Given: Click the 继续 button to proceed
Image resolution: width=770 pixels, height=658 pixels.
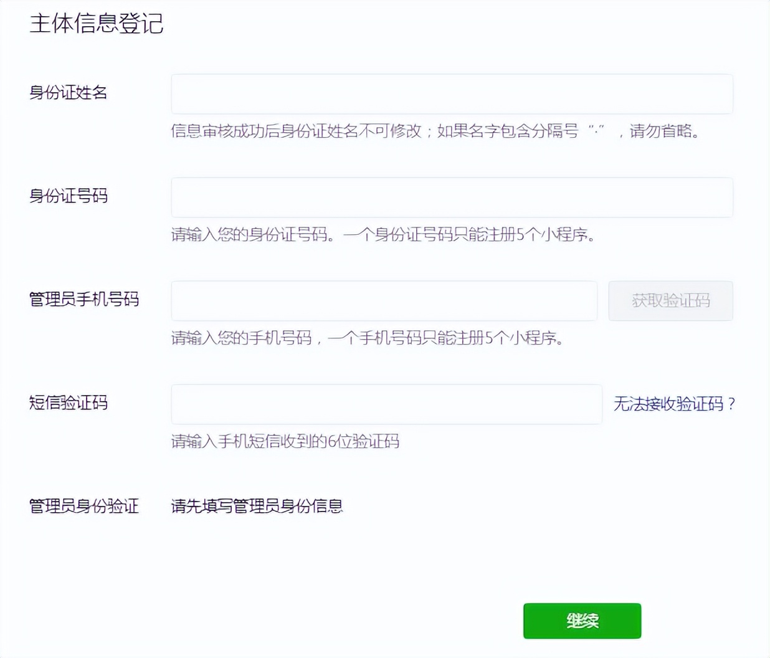Looking at the screenshot, I should [x=582, y=621].
